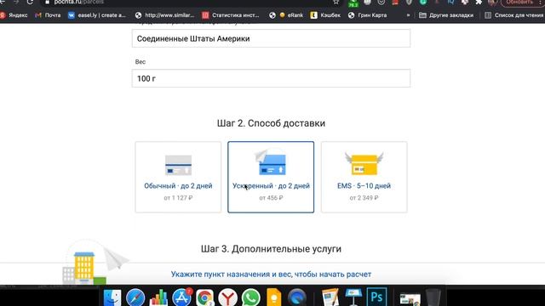Click the price text от 456 ₽

point(271,198)
